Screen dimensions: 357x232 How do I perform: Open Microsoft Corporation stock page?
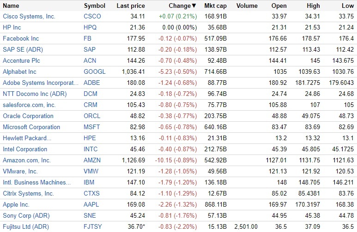coord(31,127)
